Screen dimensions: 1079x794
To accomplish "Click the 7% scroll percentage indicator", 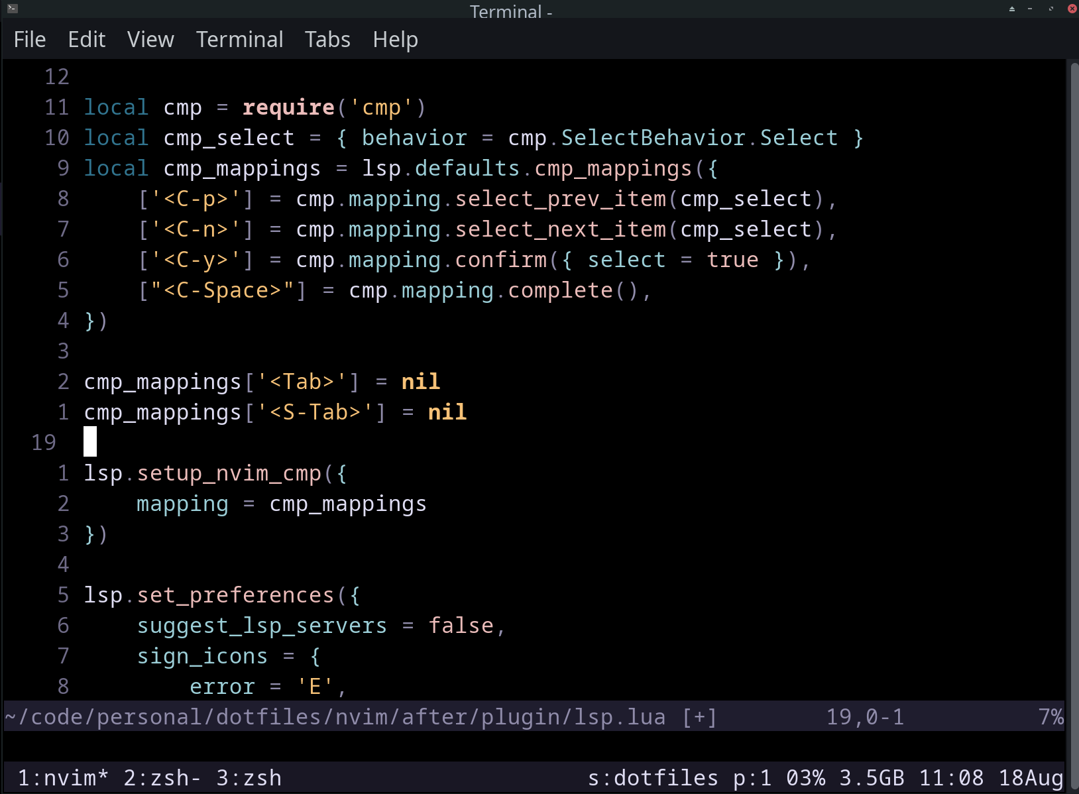I will [x=1051, y=717].
